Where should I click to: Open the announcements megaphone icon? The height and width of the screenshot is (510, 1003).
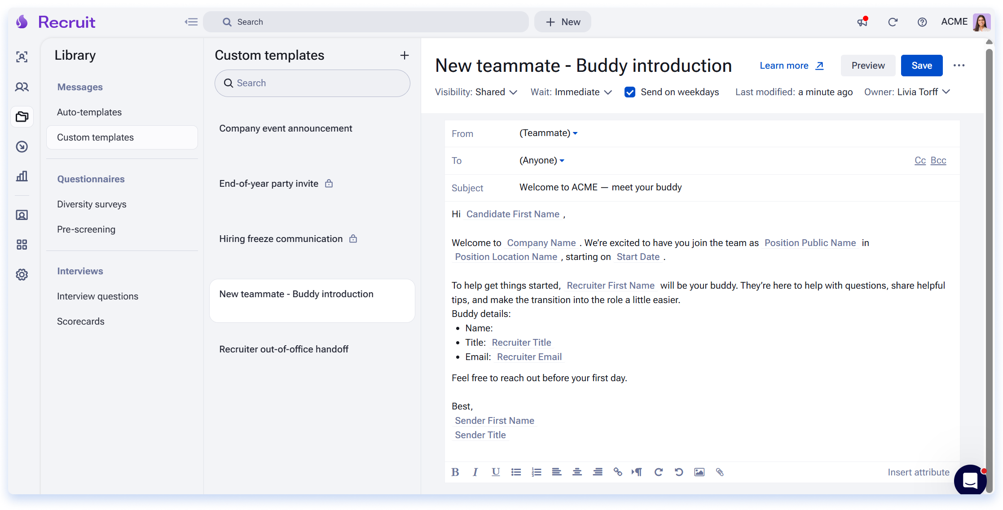(862, 22)
